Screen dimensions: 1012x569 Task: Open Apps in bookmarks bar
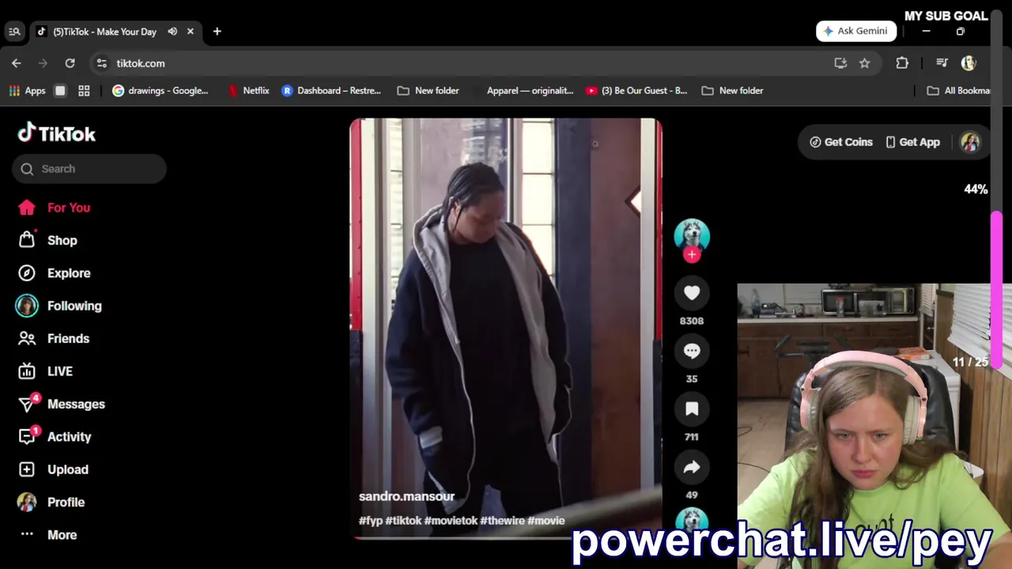click(x=28, y=91)
